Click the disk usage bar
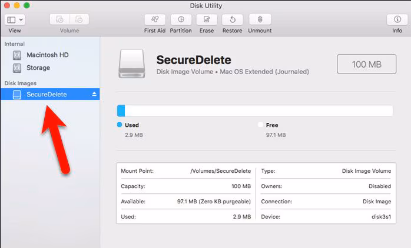This screenshot has width=411, height=248. [255, 111]
